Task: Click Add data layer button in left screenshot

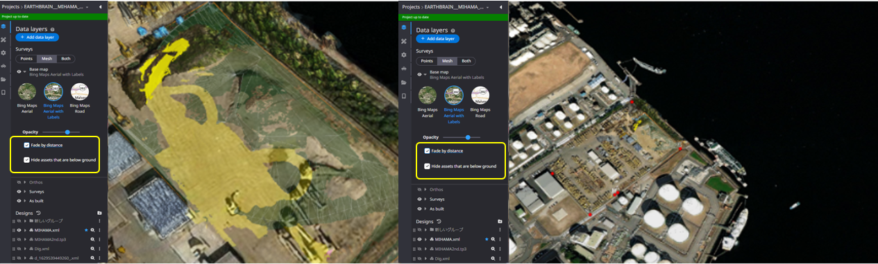Action: [x=37, y=37]
